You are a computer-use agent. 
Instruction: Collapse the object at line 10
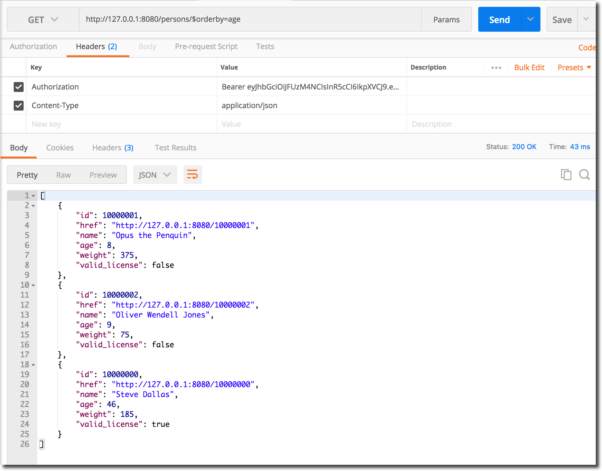33,285
